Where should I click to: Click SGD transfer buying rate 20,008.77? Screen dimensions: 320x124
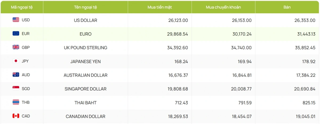tap(241, 89)
